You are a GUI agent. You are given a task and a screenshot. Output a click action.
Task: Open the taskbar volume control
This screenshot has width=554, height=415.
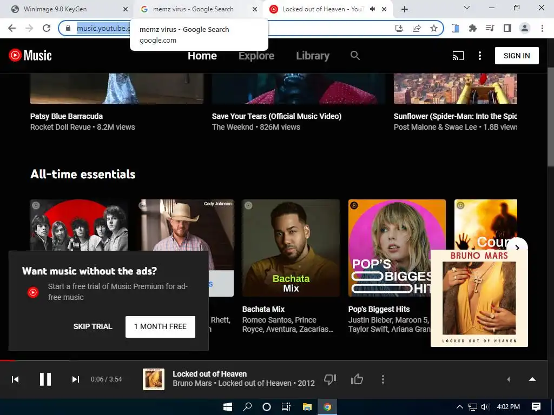coord(485,407)
